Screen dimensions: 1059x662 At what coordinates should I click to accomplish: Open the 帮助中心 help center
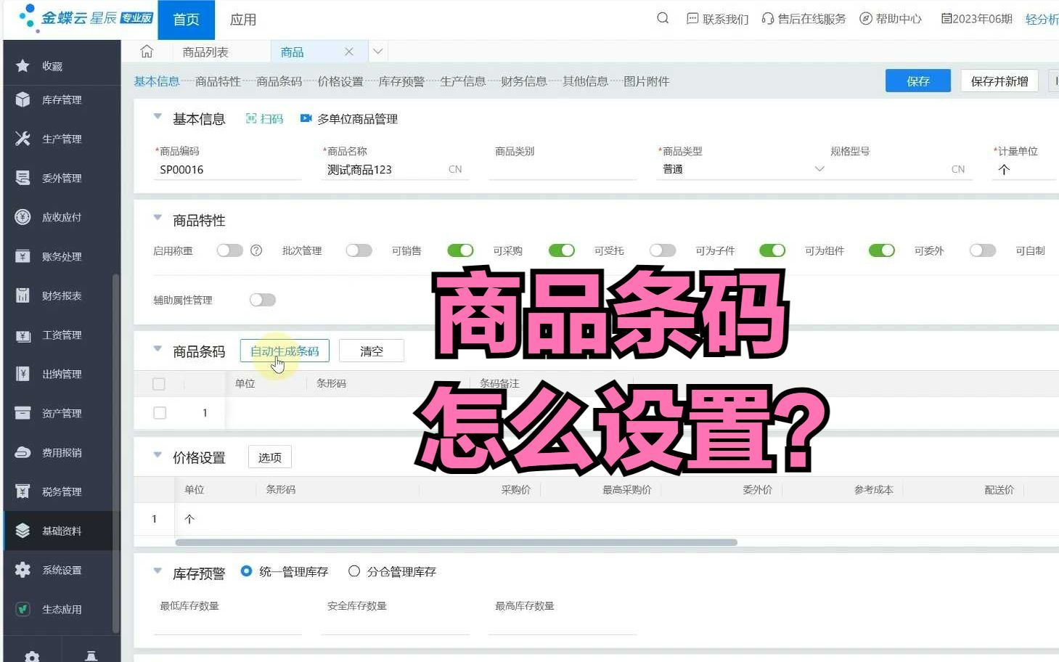(x=891, y=18)
